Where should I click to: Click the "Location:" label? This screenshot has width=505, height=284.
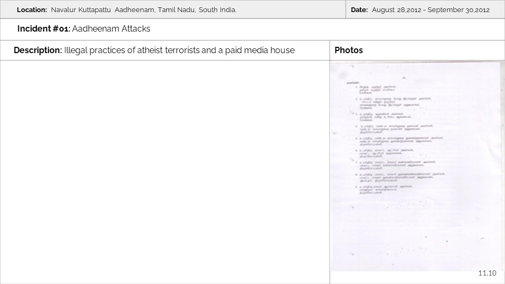(32, 10)
